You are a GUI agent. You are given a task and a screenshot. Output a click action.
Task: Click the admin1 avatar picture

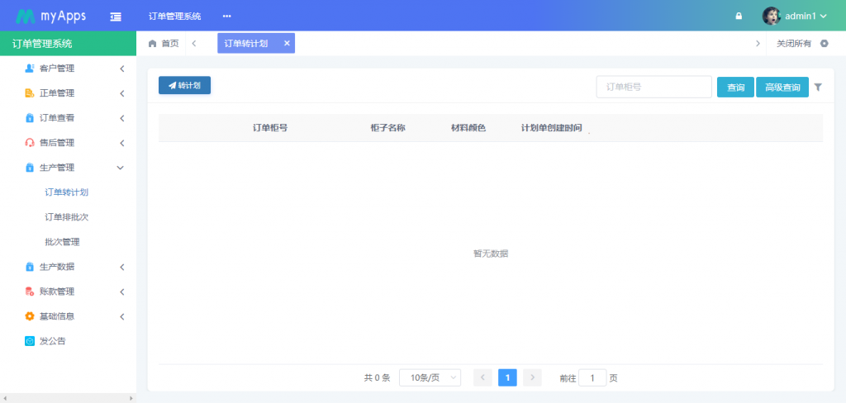coord(771,16)
